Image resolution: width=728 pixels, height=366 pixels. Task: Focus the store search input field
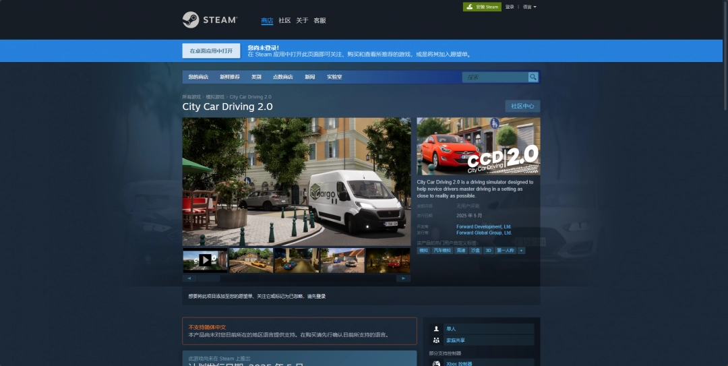(495, 77)
